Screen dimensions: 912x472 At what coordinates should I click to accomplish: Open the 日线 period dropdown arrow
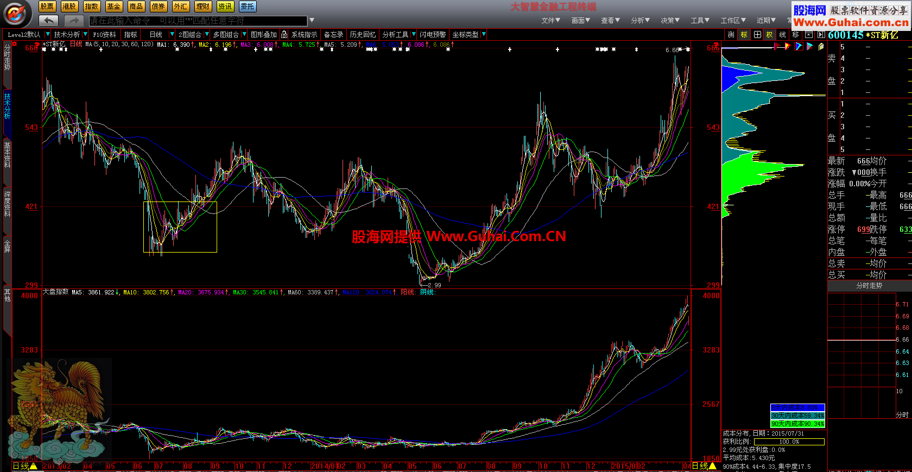172,34
